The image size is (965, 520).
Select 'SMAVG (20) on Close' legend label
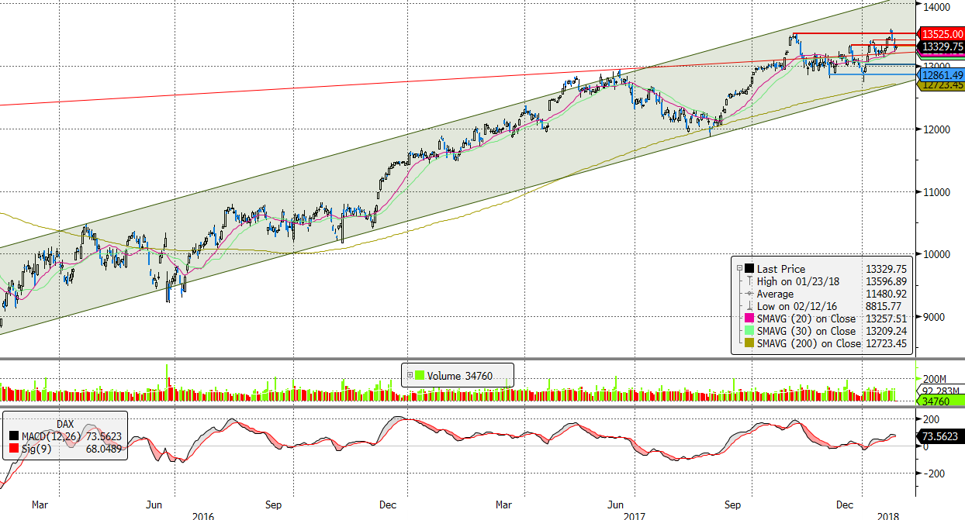click(x=806, y=319)
